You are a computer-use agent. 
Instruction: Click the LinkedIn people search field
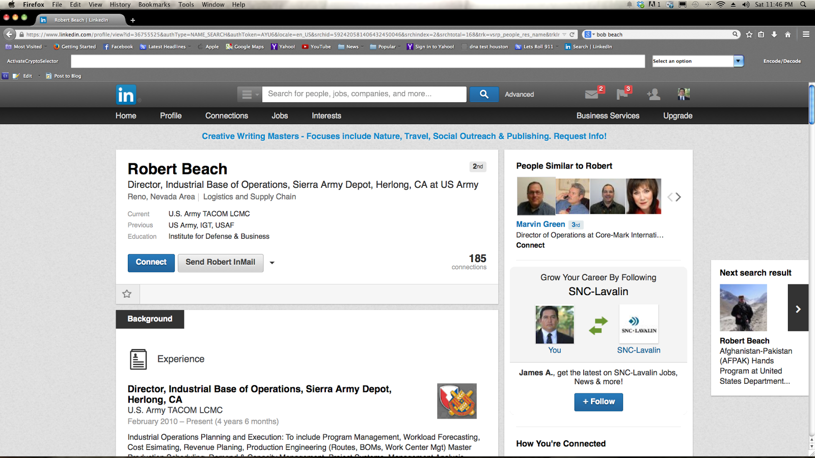[x=364, y=94]
